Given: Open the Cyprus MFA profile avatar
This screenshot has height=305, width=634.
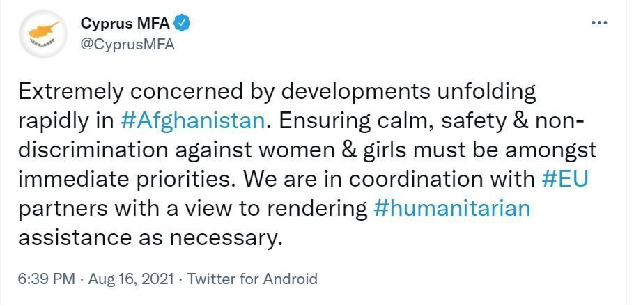Looking at the screenshot, I should (43, 34).
